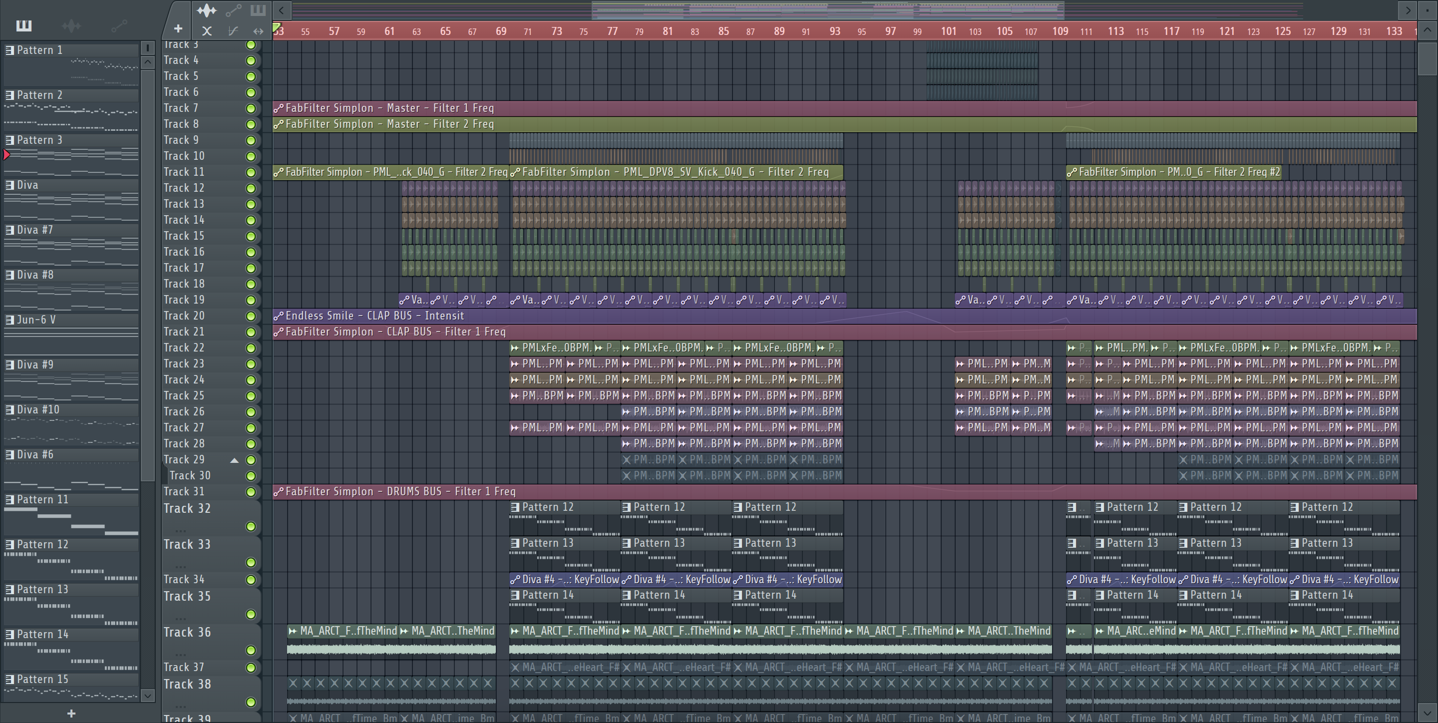Select the Filter 2 Freq #2 automation clip
1438x723 pixels.
coord(1173,173)
